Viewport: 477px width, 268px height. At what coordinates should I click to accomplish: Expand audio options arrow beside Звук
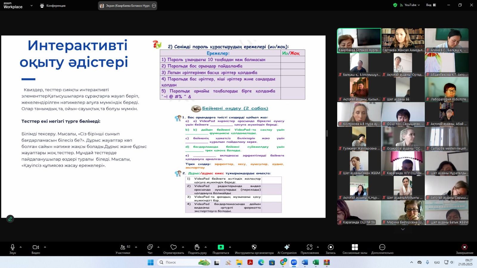(21, 247)
